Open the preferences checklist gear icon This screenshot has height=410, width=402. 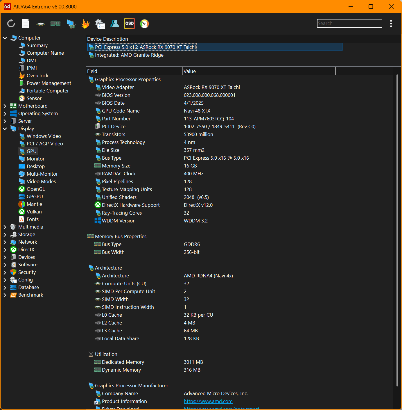[100, 24]
